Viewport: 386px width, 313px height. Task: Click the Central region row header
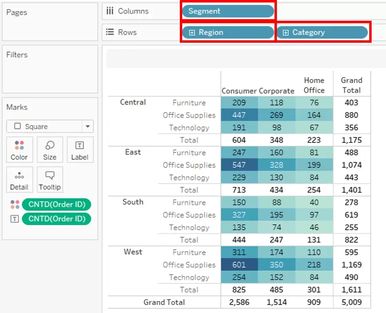(133, 102)
